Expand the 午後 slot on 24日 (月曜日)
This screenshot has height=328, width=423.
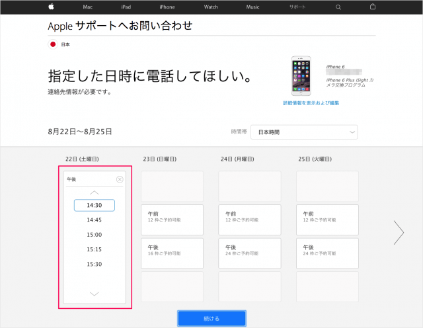pyautogui.click(x=250, y=253)
